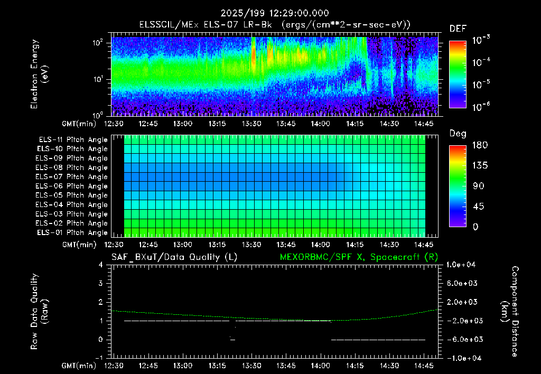Click 13:30 time tick under the spectrogram
Viewport: 541px width, 374px height.
pyautogui.click(x=251, y=124)
